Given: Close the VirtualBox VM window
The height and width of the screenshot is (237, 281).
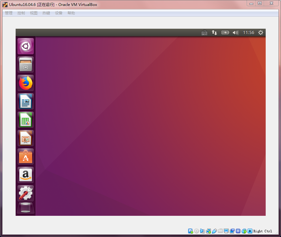Looking at the screenshot, I should (x=271, y=3).
